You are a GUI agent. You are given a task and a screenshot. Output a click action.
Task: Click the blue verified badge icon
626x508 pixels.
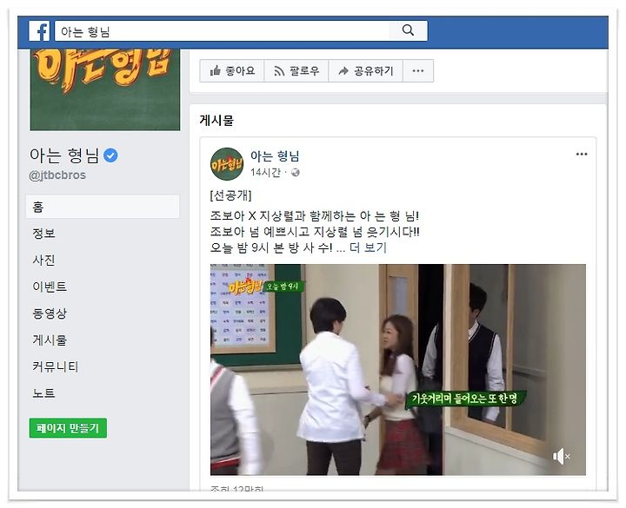[110, 155]
